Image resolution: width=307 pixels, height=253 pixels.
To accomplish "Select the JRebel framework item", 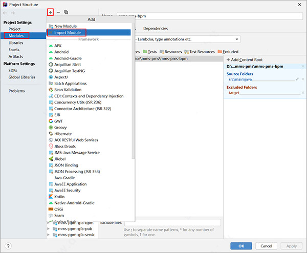I will click(61, 159).
